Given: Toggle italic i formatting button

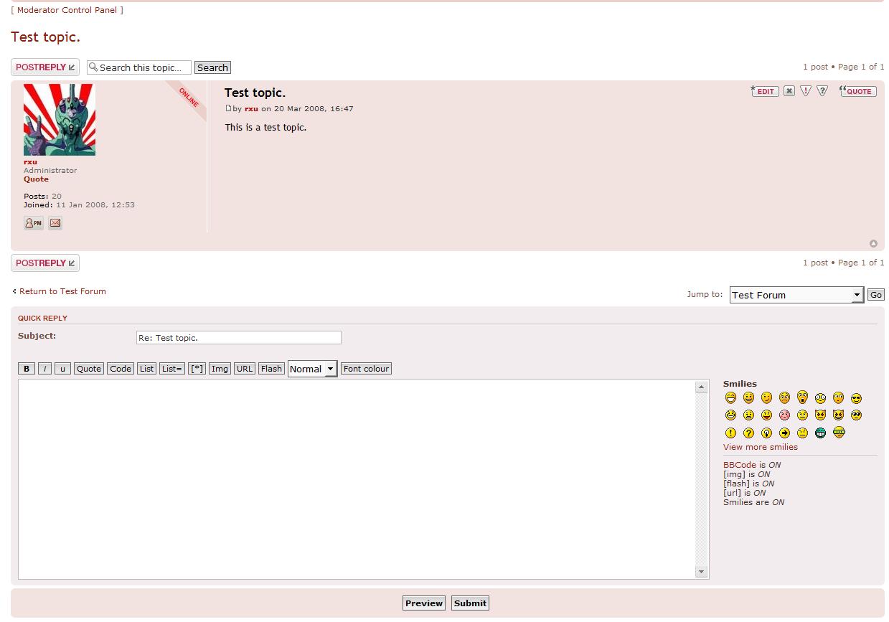Looking at the screenshot, I should tap(44, 369).
